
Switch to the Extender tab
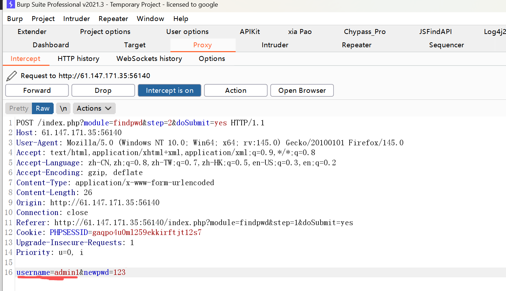coord(32,32)
